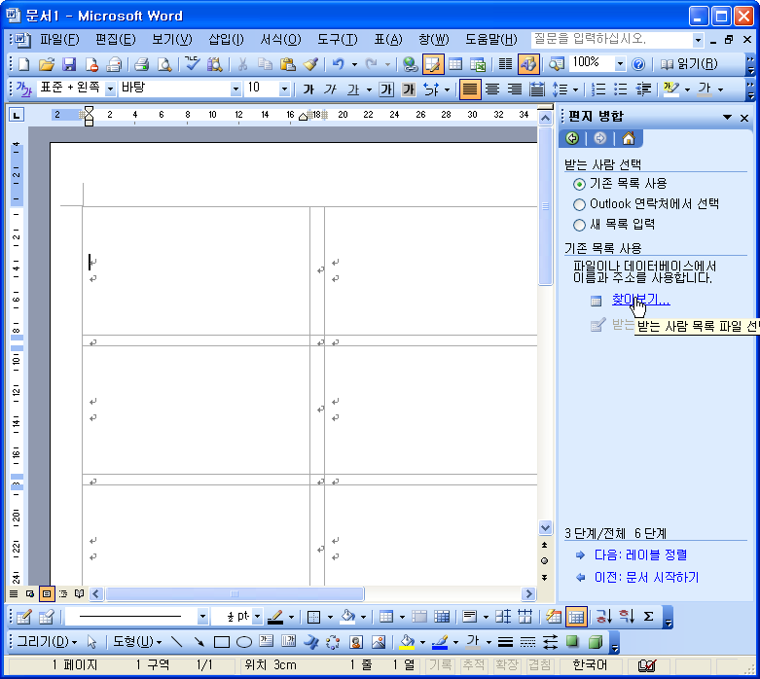Click the Sort Ascending icon
This screenshot has width=760, height=679.
pos(604,617)
